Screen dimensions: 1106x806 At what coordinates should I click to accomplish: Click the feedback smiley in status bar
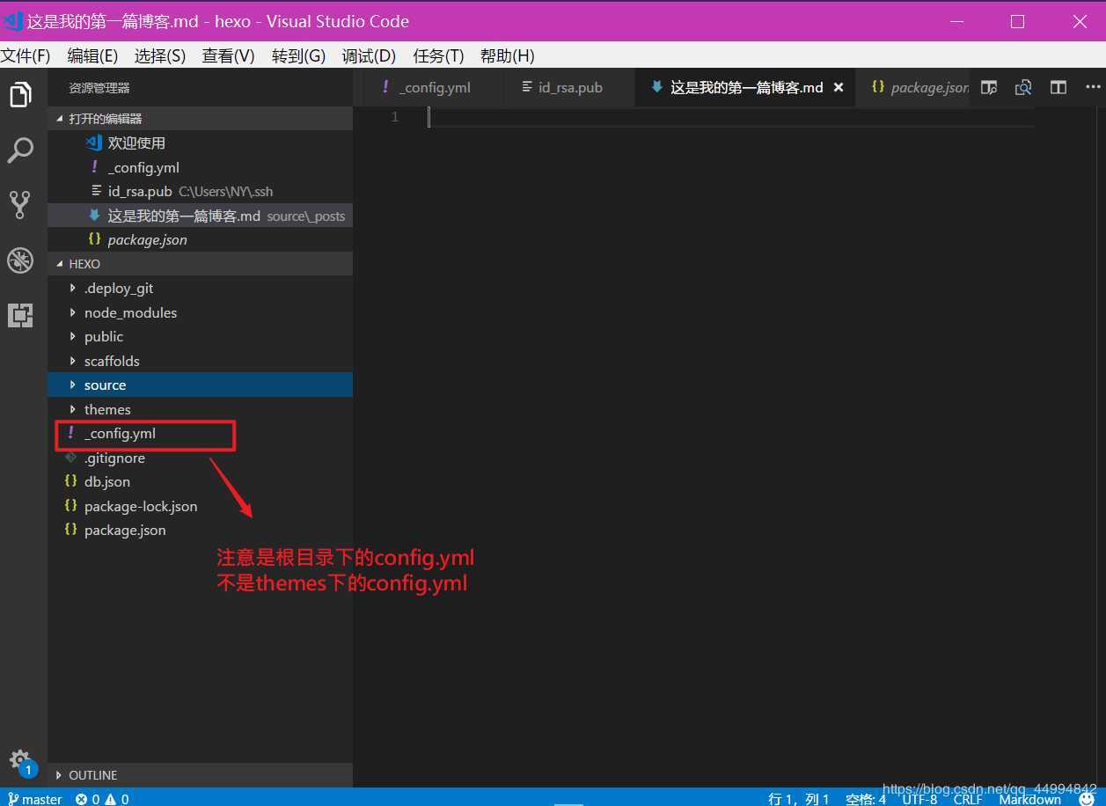pos(1088,799)
